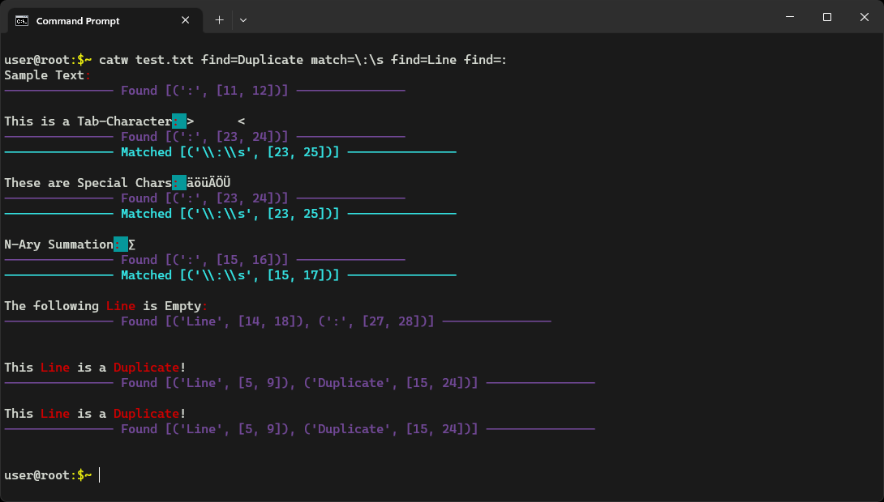Click the user@root prompt at the bottom

(36, 475)
